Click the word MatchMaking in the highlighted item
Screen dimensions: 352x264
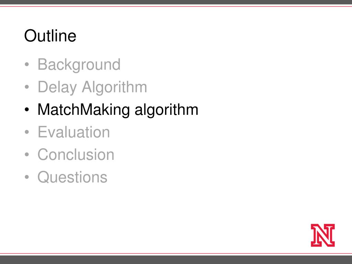pyautogui.click(x=84, y=110)
